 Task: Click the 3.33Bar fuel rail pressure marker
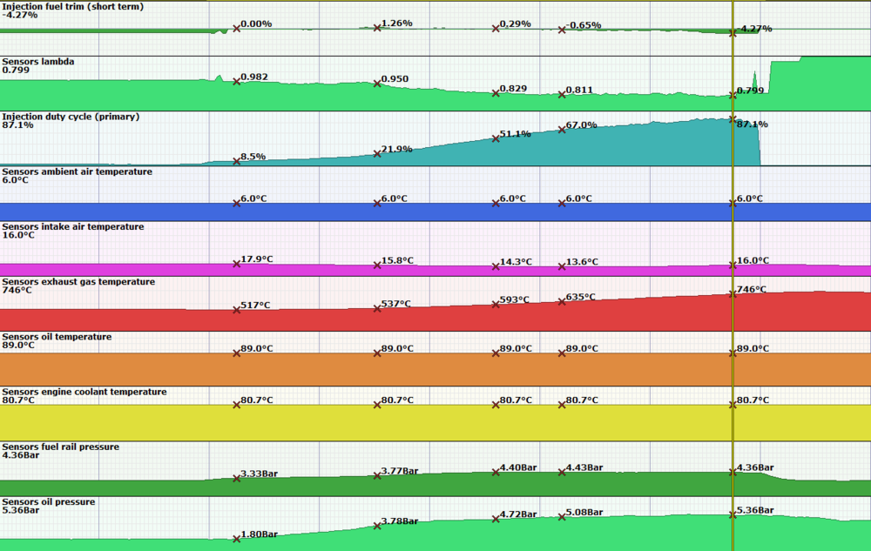coord(237,478)
